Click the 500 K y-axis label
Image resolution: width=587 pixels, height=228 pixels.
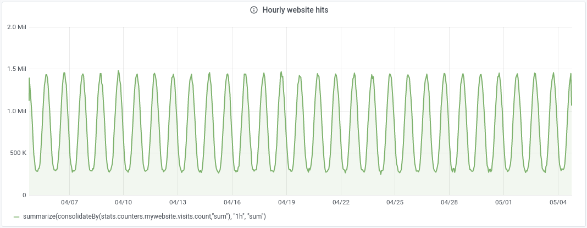pos(16,153)
